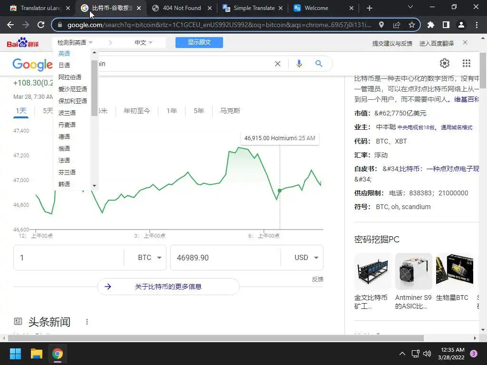Open source language dropdown 检测到英语

click(75, 42)
